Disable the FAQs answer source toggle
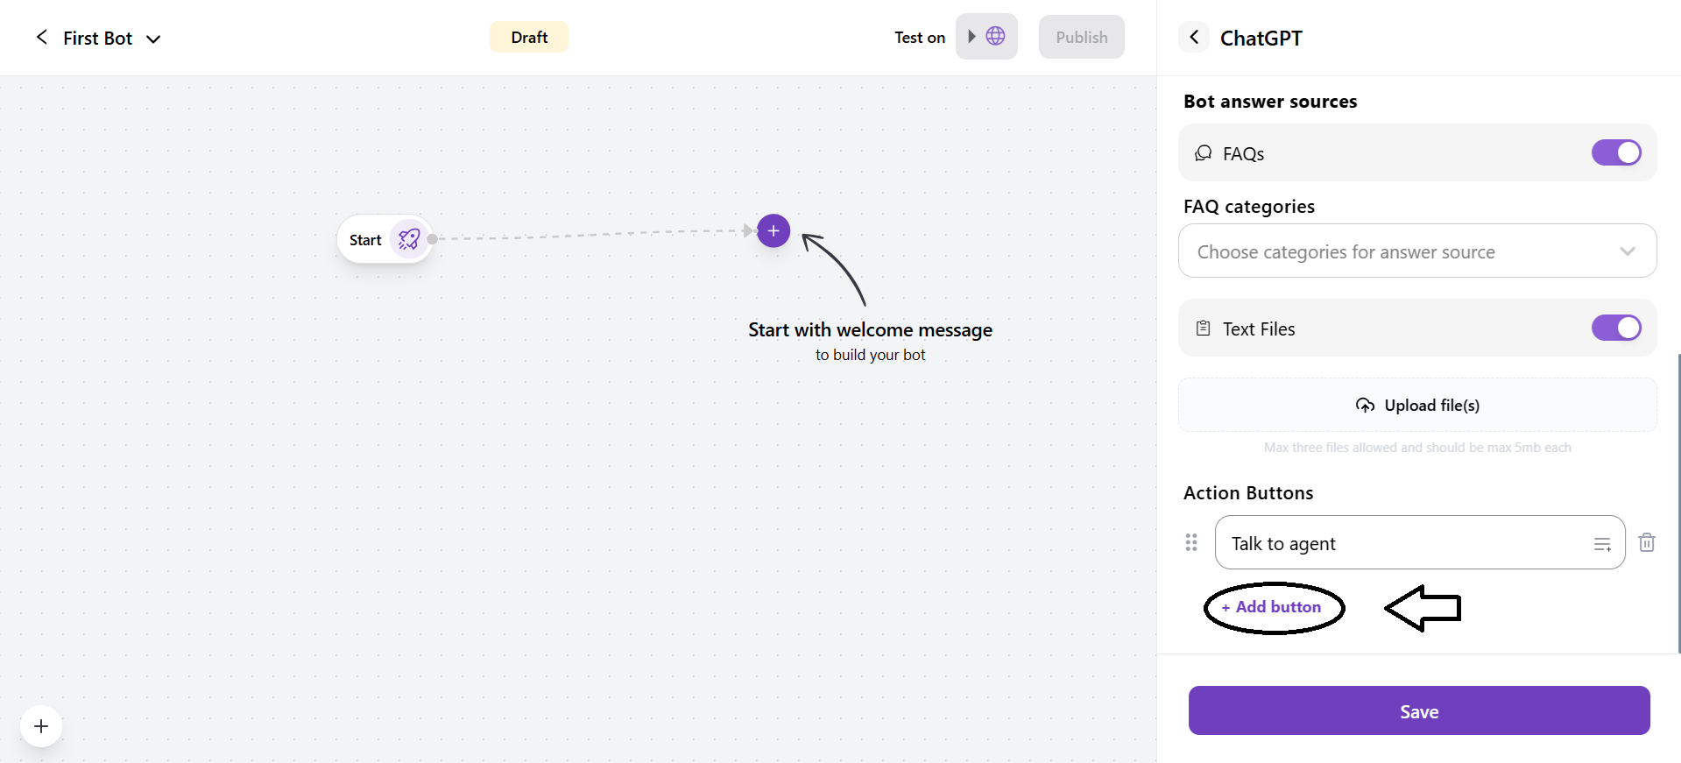 (1615, 152)
